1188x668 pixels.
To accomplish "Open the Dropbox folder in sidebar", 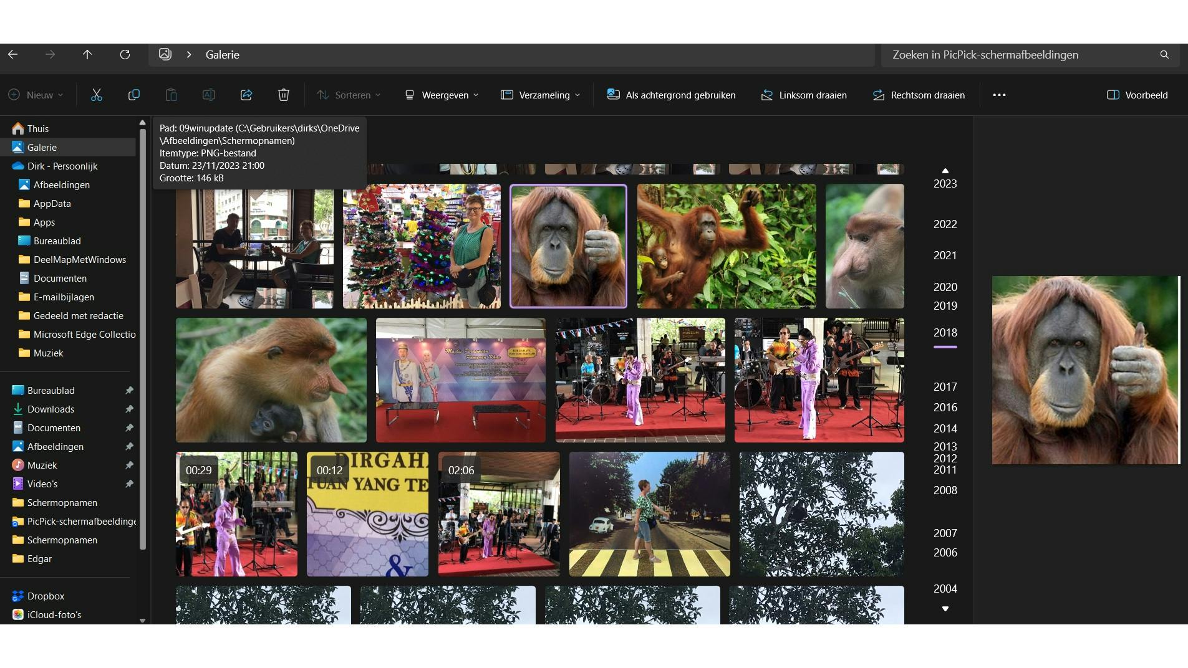I will 46,596.
